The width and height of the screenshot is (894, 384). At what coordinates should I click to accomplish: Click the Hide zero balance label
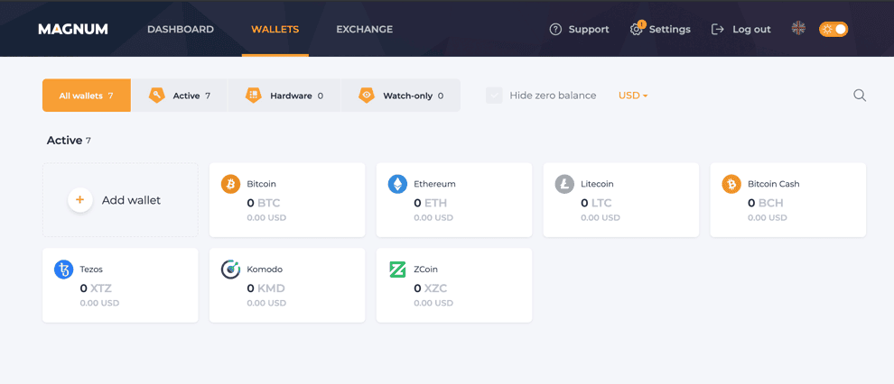tap(553, 96)
